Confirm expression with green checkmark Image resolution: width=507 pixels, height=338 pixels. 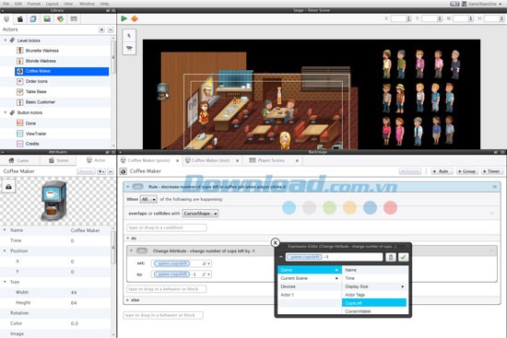pyautogui.click(x=403, y=257)
